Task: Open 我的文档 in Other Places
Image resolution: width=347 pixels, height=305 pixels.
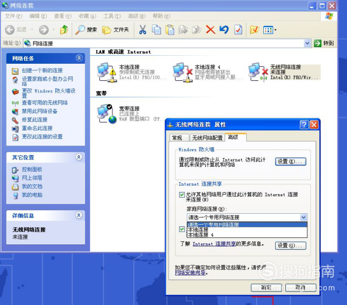Action: [x=32, y=187]
